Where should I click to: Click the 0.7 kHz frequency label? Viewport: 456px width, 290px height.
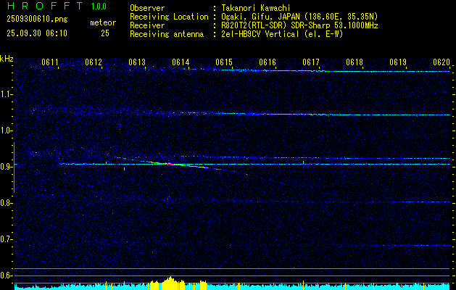click(x=7, y=239)
